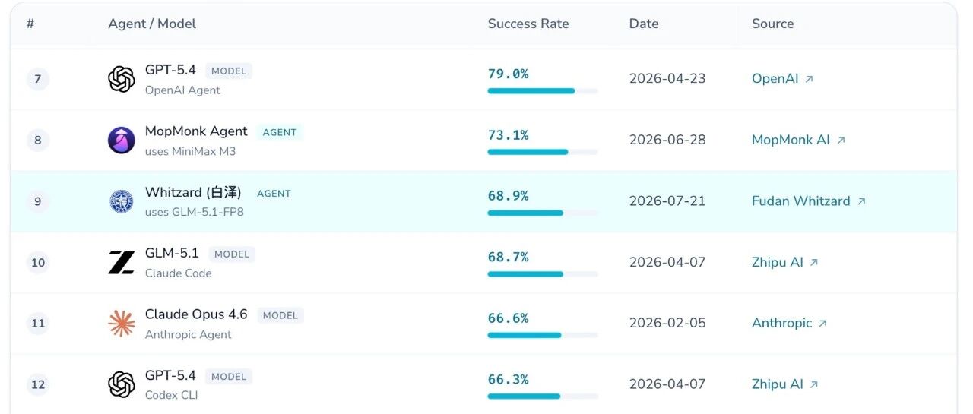
Task: Sort by the Success Rate column header
Action: [528, 24]
